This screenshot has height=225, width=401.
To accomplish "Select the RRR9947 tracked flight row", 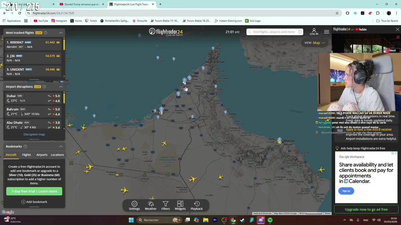I will click(x=34, y=44).
